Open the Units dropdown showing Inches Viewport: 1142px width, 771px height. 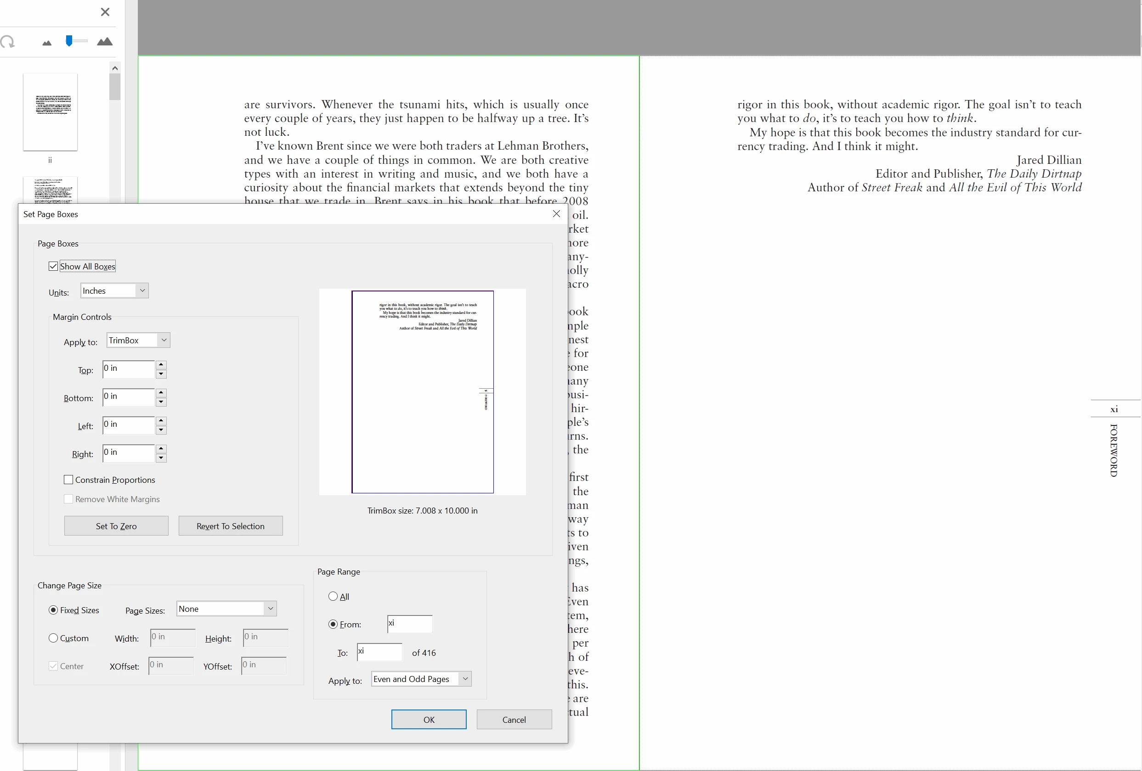[114, 291]
